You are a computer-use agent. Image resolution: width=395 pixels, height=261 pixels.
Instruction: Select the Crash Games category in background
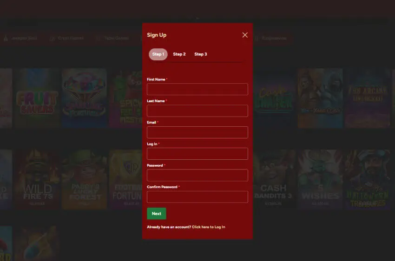(x=67, y=38)
